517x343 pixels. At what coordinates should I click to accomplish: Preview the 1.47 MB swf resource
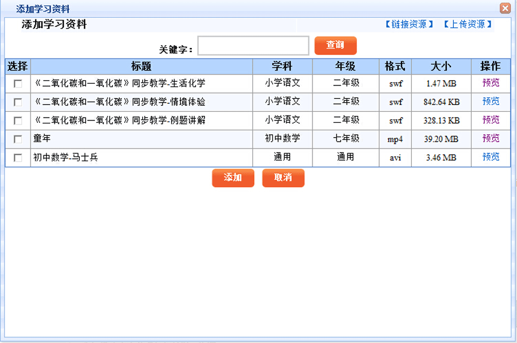point(491,83)
